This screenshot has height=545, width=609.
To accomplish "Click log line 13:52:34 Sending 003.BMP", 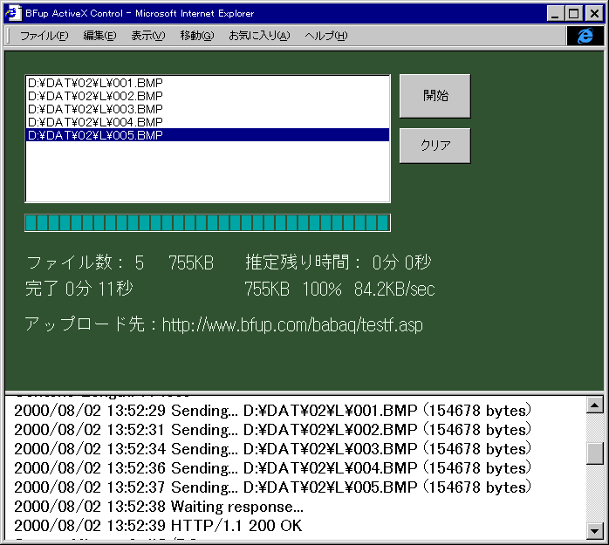I will 272,449.
